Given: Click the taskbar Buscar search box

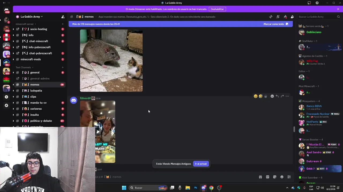Looking at the screenshot, I should (148, 188).
